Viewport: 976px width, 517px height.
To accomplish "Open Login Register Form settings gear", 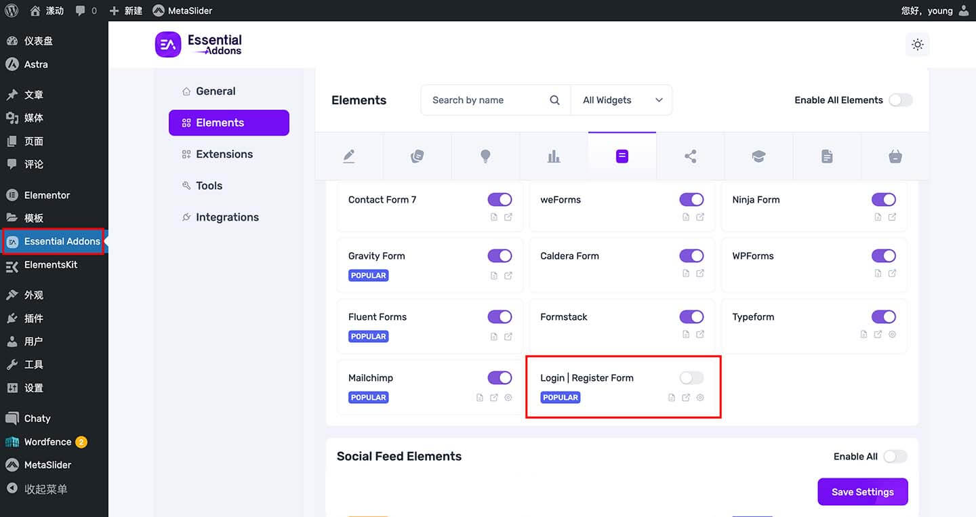I will tap(700, 397).
